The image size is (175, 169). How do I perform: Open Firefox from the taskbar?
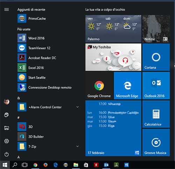45,165
